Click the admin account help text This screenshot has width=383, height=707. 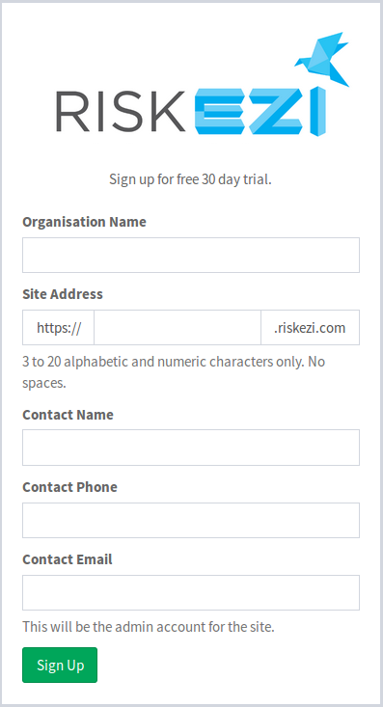[x=149, y=627]
